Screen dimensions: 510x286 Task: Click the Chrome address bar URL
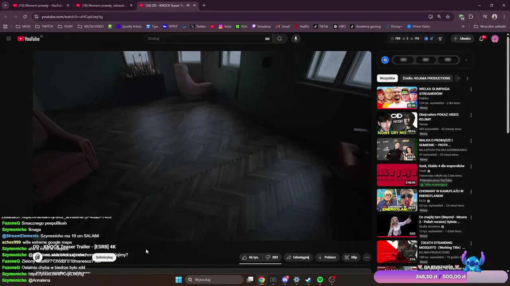tap(72, 17)
